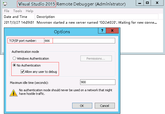
Task: Click the 'TCP/IP port number:' label
Action: coord(23,41)
